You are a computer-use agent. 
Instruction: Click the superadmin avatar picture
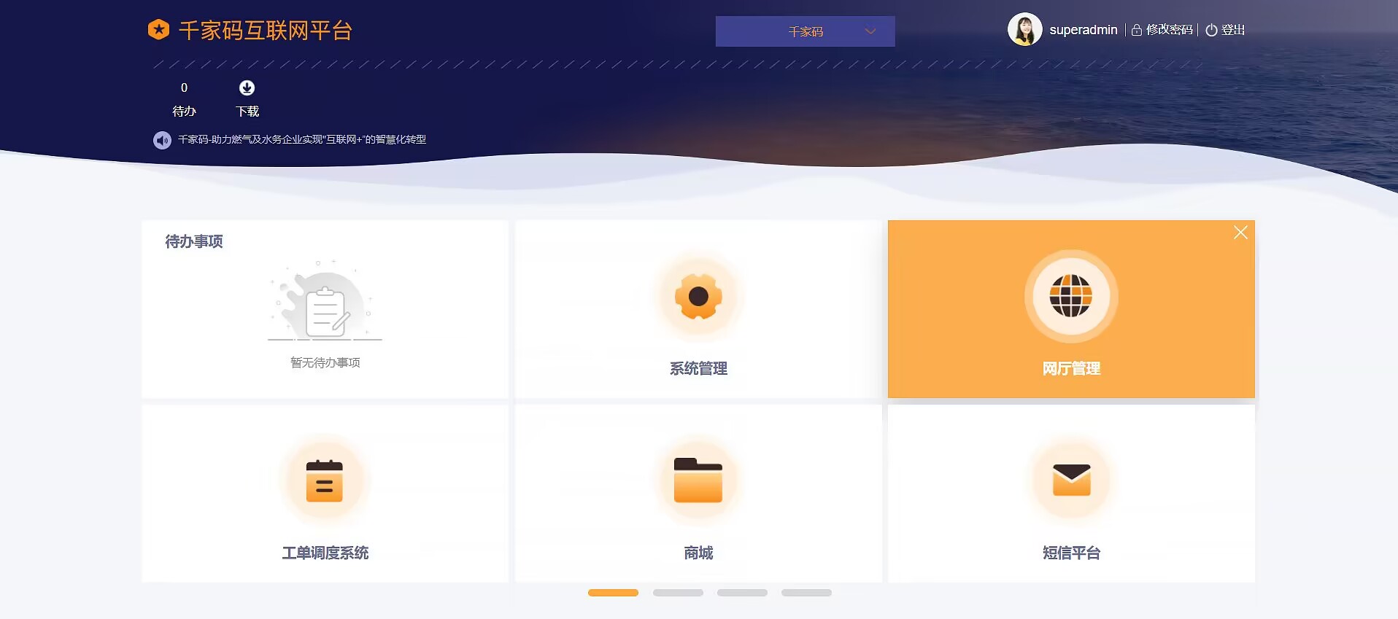(x=1024, y=30)
